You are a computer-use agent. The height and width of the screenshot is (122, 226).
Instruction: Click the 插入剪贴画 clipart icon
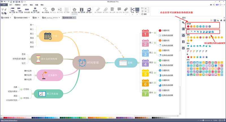82,11
